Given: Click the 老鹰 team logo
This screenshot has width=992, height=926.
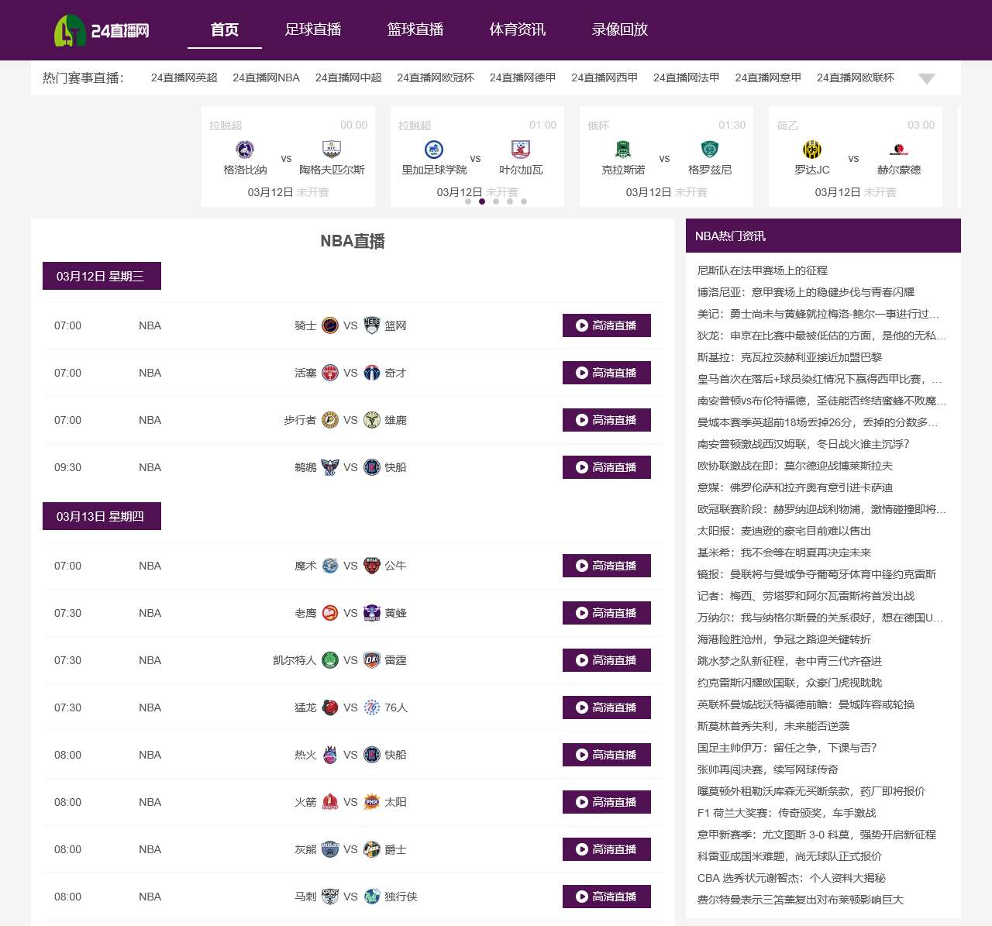Looking at the screenshot, I should [330, 613].
